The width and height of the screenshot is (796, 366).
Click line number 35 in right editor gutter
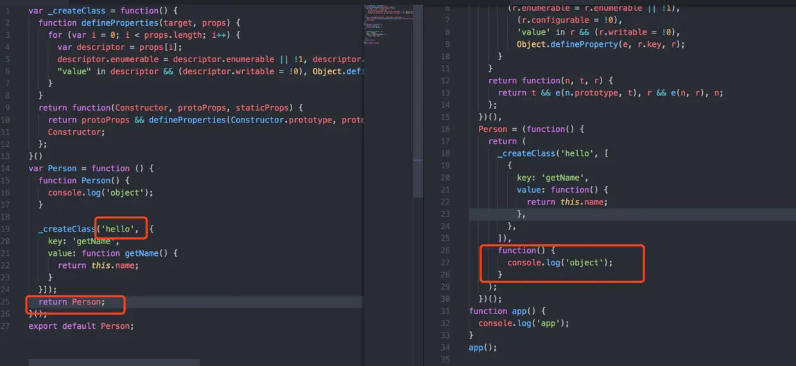point(446,360)
